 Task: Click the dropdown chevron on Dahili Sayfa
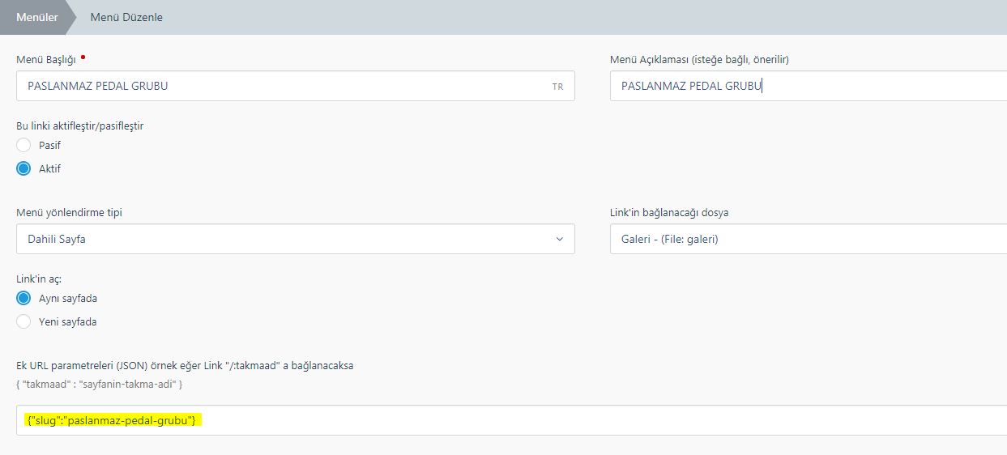559,239
